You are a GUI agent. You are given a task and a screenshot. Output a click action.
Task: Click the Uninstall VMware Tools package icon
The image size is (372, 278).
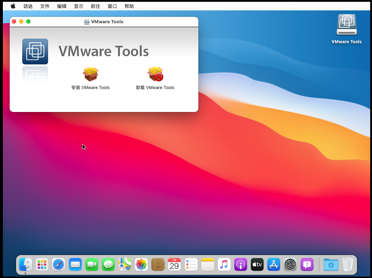click(x=155, y=74)
